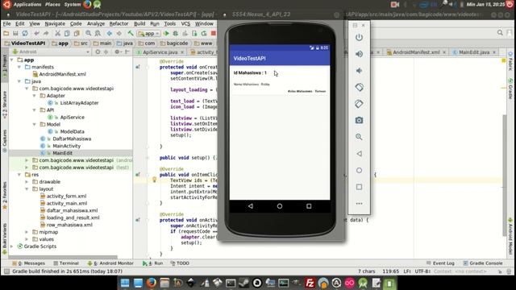Increase emulator volume with speaker icon
This screenshot has width=516, height=290.
click(359, 54)
